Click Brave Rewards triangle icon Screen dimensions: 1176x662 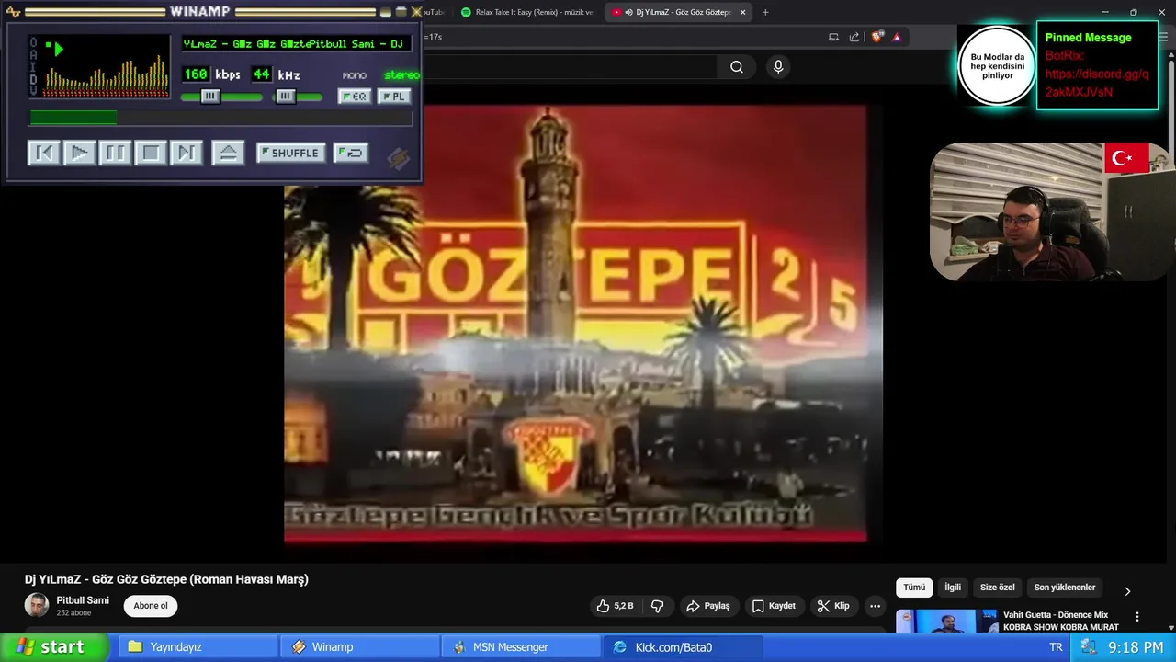click(x=897, y=37)
